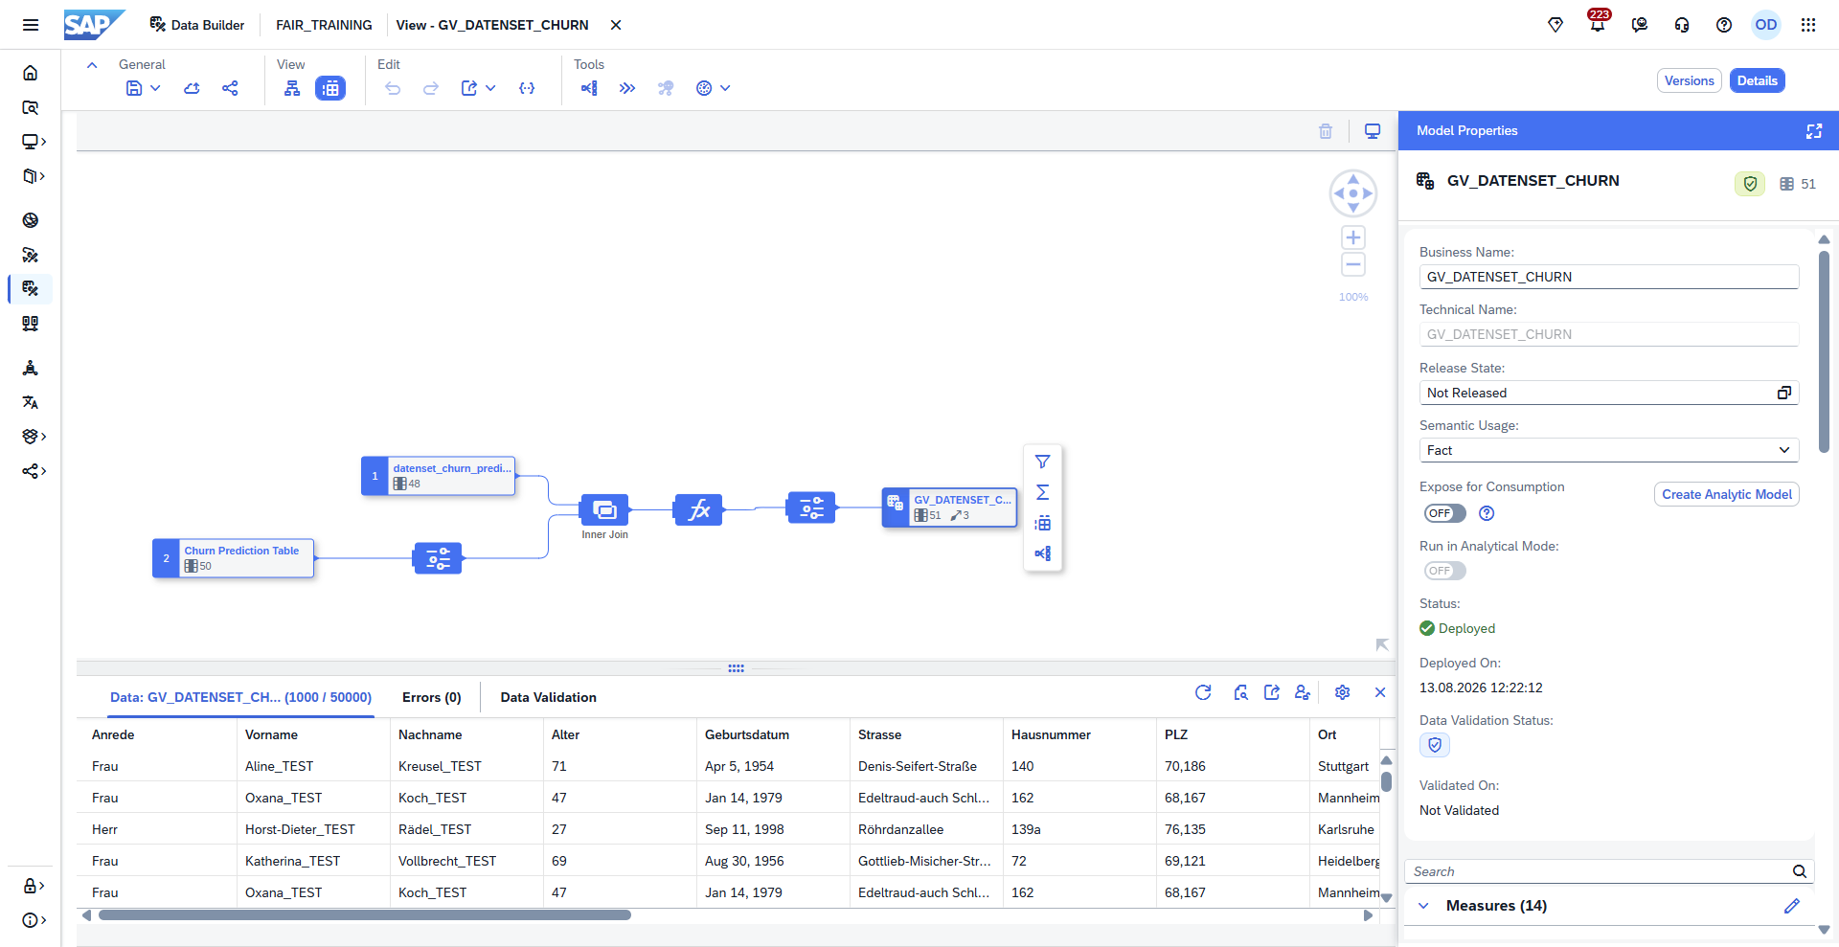The height and width of the screenshot is (947, 1839).
Task: Expand the third left sidebar item
Action: point(34,142)
